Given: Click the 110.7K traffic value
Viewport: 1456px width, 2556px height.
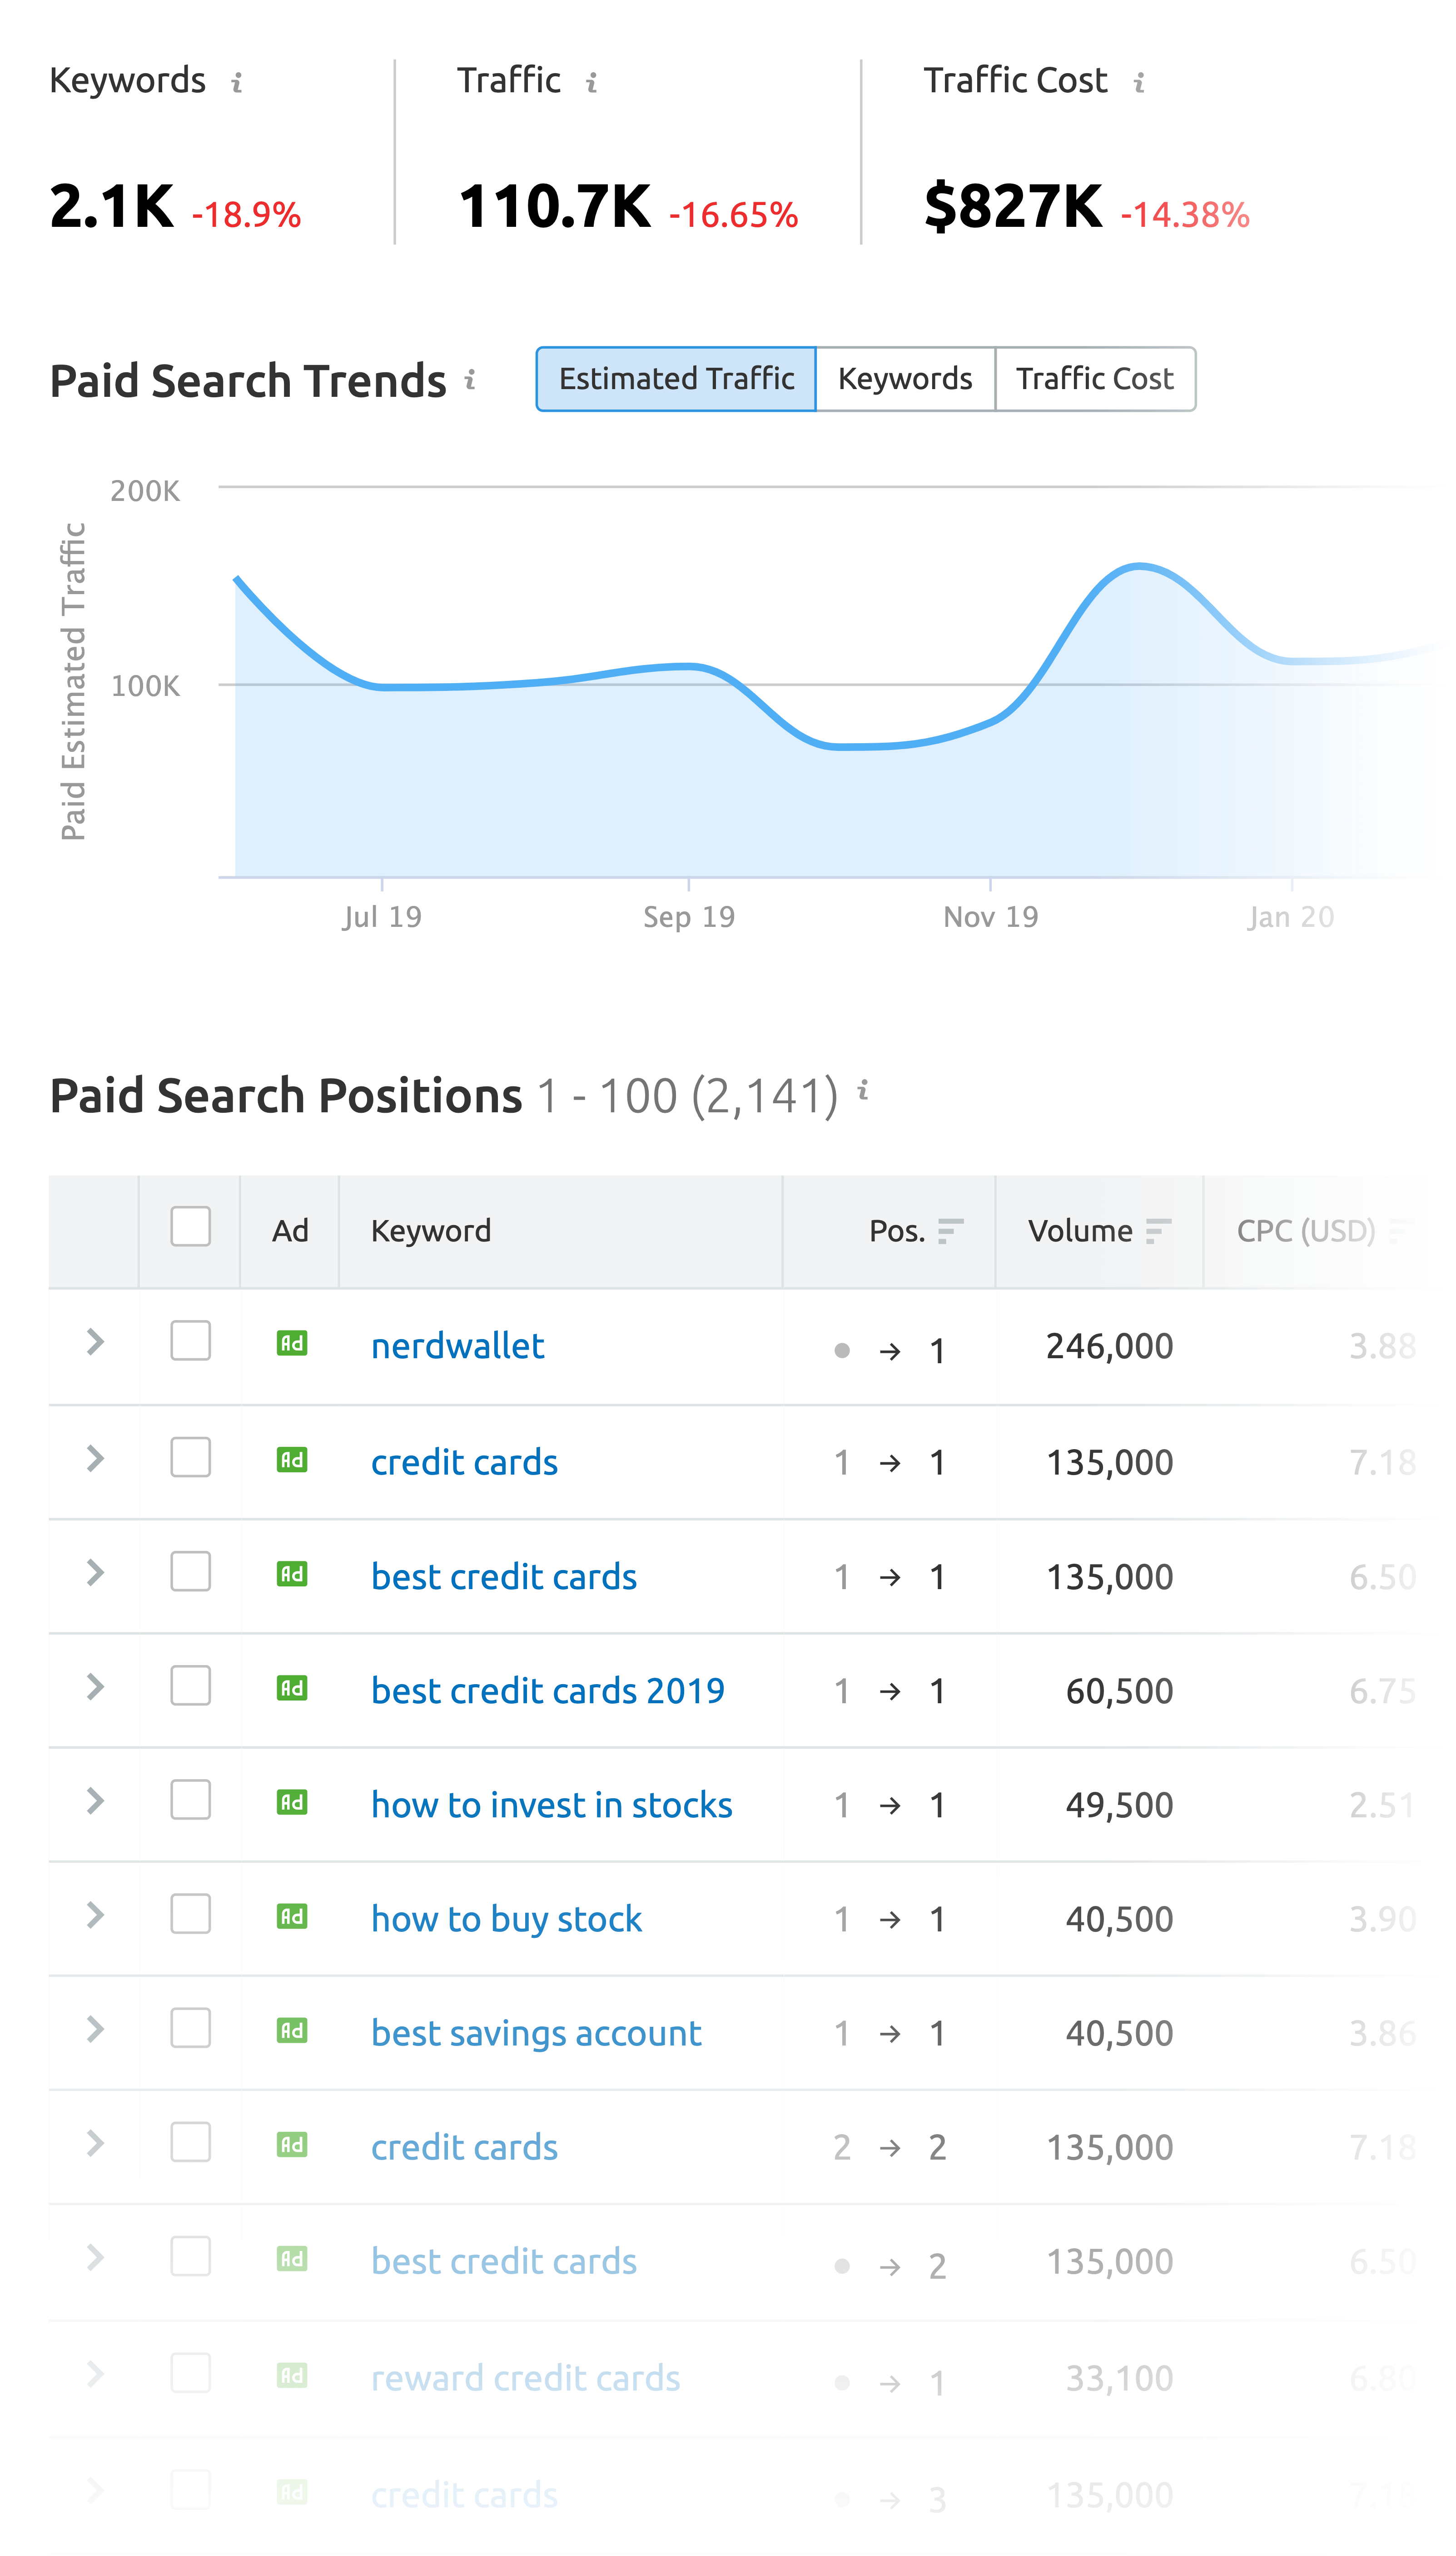Looking at the screenshot, I should [x=555, y=206].
